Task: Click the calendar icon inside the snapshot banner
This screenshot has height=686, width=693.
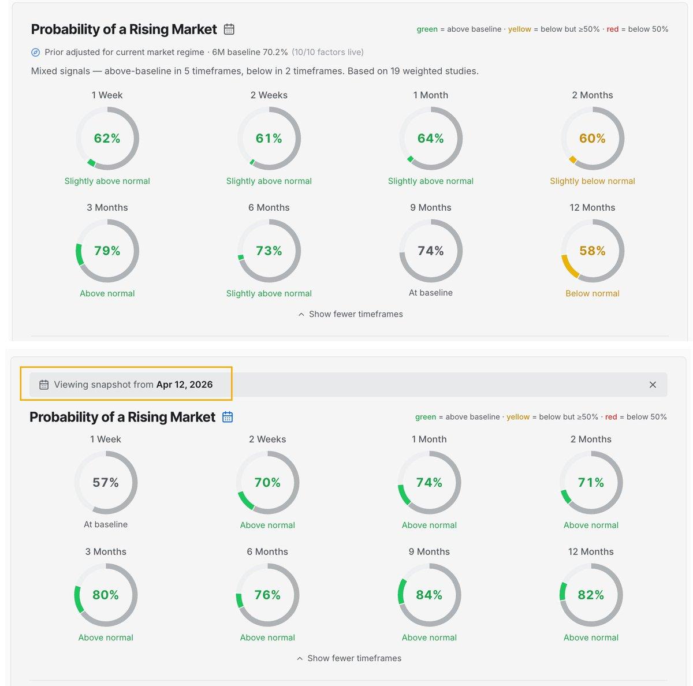Action: [x=44, y=384]
